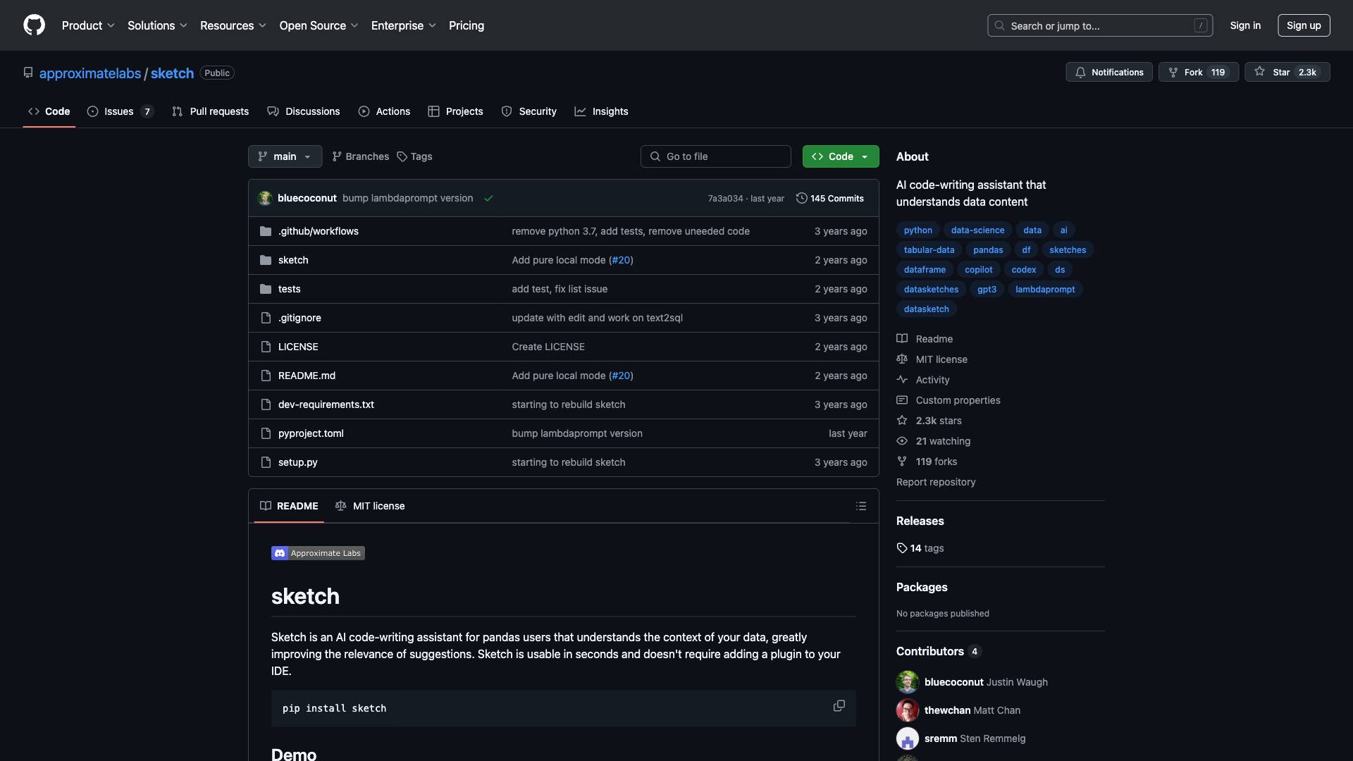Focus the Go to file input
1353x761 pixels.
coord(716,156)
